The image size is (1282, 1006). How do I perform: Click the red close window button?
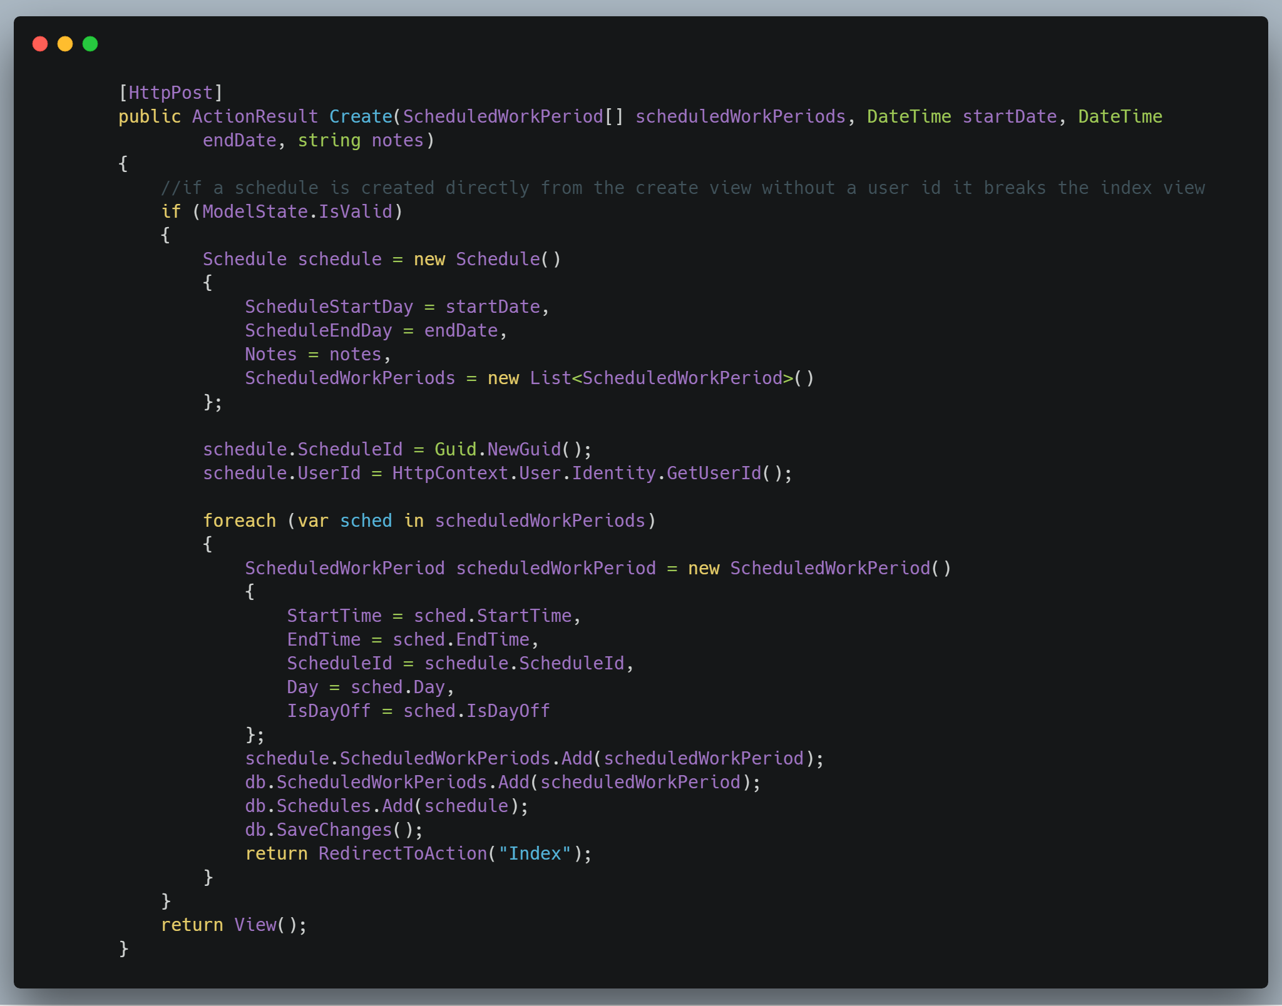41,43
